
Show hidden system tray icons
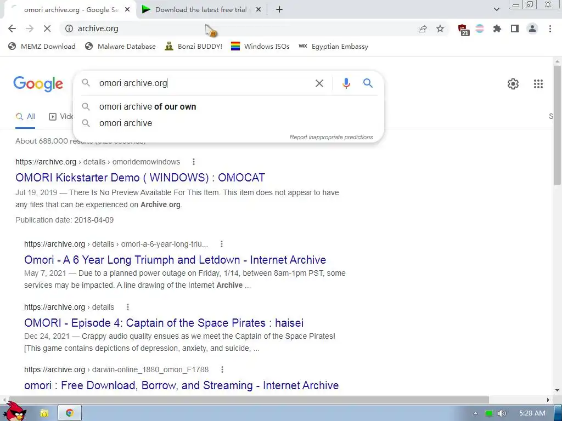click(475, 413)
